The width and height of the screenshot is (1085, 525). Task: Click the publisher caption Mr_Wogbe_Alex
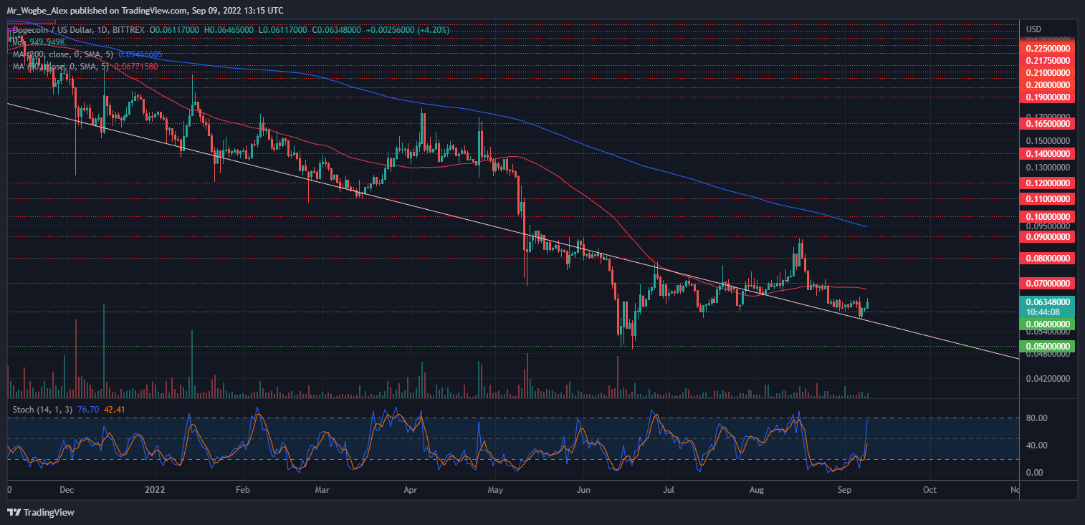click(36, 11)
